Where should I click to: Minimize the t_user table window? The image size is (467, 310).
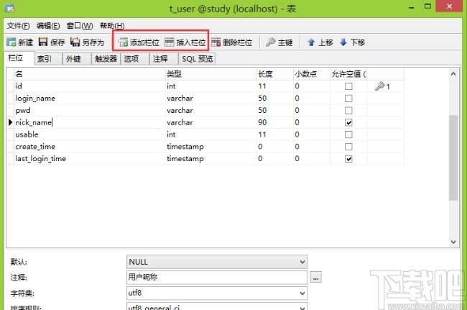coord(412,7)
